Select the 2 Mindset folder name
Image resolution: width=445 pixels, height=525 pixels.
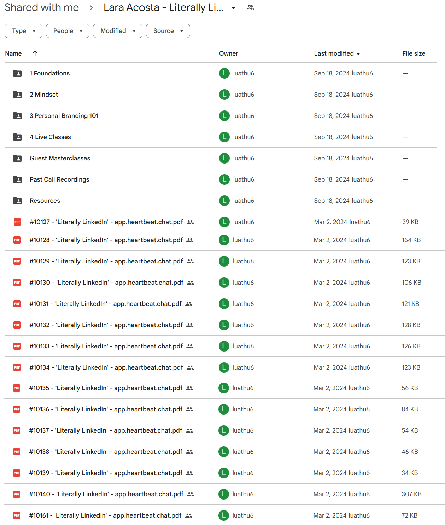point(44,95)
